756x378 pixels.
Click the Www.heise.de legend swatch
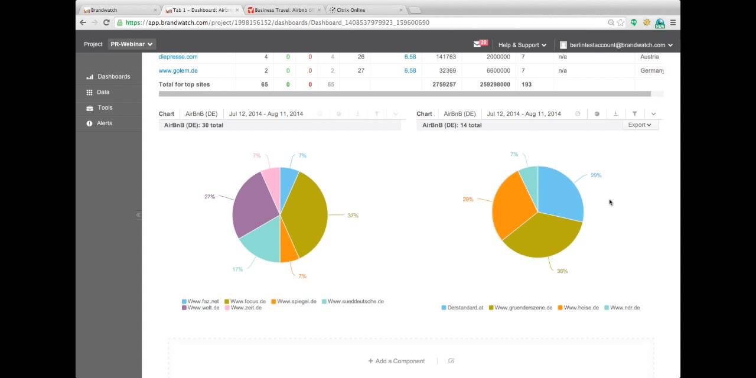tap(561, 308)
